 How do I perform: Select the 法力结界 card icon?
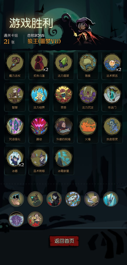tap(39, 94)
